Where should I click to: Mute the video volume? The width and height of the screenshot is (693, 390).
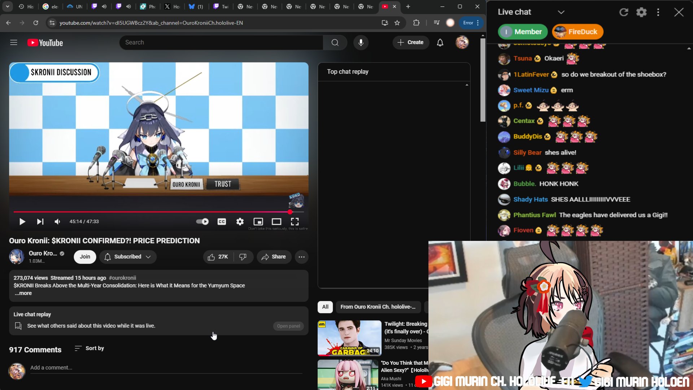click(x=57, y=222)
